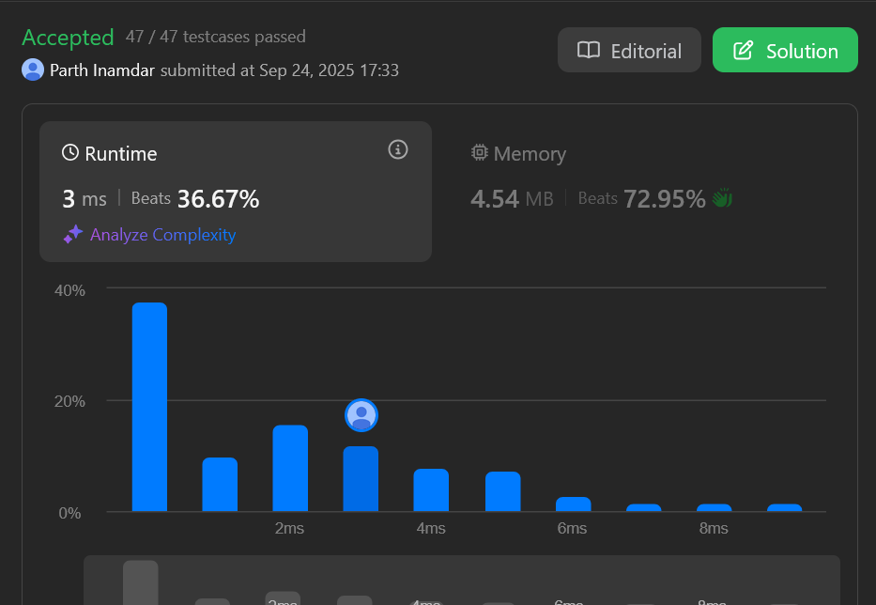The image size is (876, 605).
Task: Click the user avatar marker on the chart
Action: point(361,415)
